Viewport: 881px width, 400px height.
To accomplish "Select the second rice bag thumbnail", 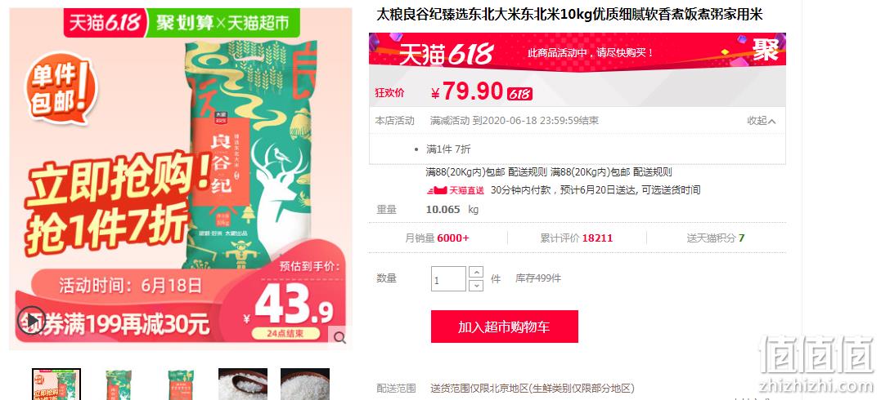I will (119, 384).
